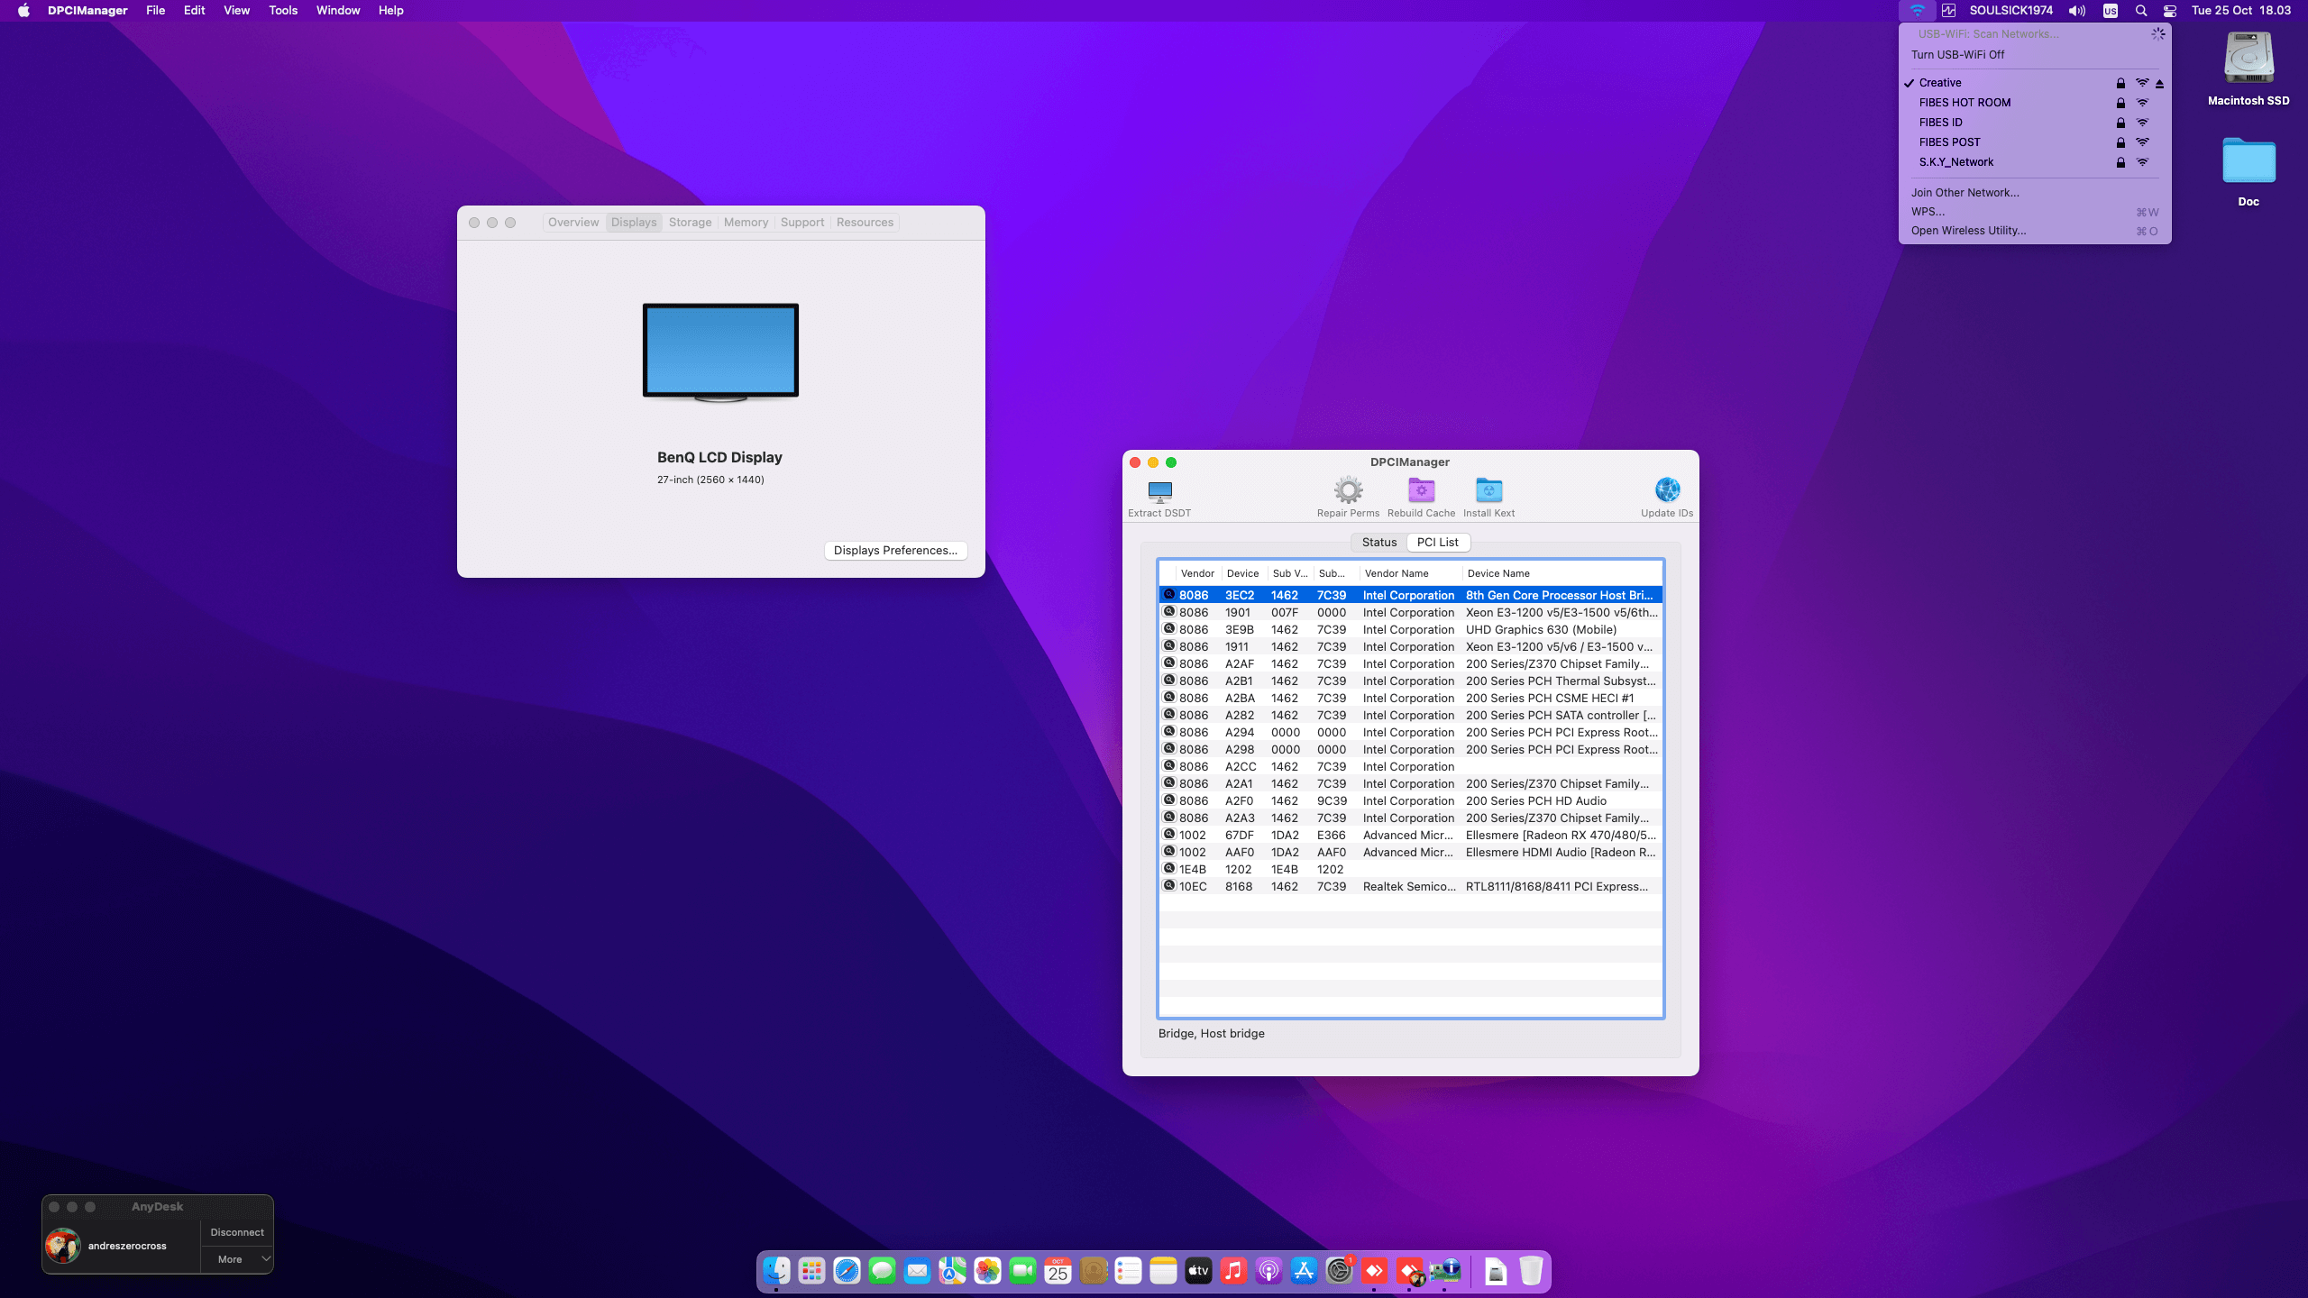Click the Install Kext icon
Image resolution: width=2308 pixels, height=1298 pixels.
click(x=1488, y=490)
